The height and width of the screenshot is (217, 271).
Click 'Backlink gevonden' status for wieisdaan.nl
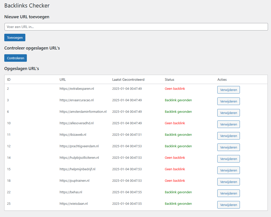[178, 203]
